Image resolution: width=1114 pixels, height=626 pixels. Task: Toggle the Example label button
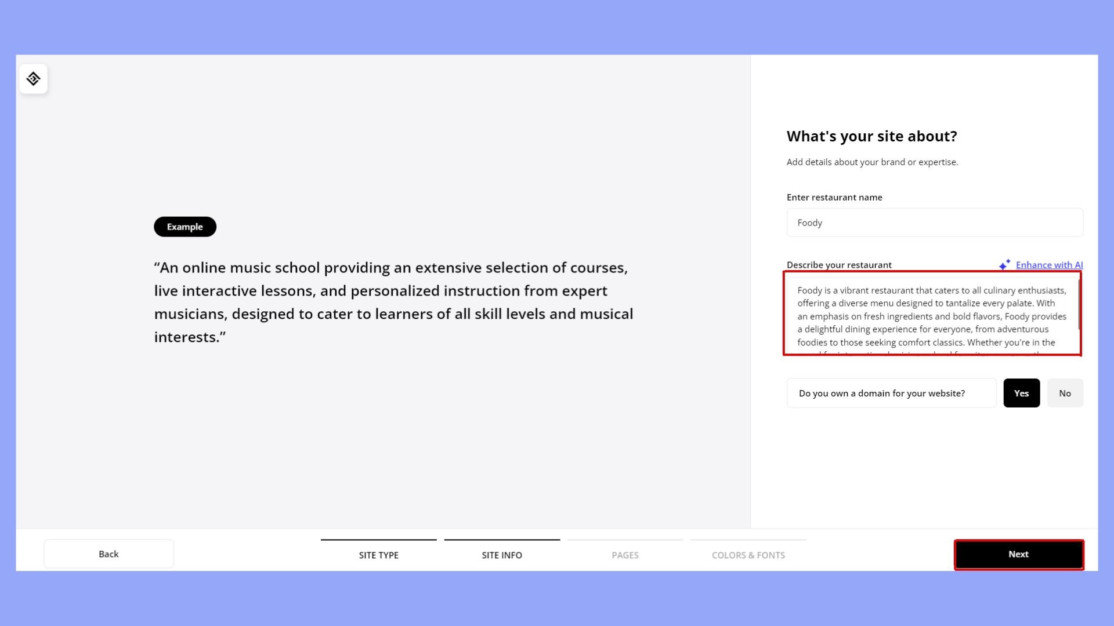(x=185, y=226)
